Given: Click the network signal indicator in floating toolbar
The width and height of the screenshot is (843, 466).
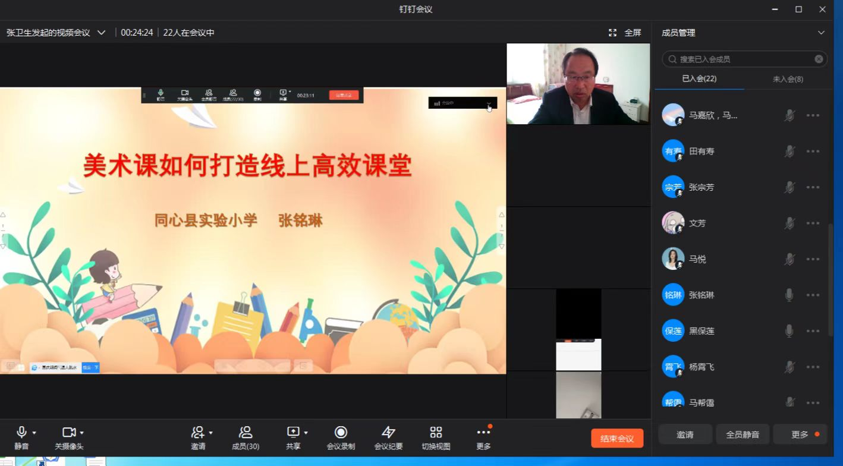Looking at the screenshot, I should [x=438, y=102].
